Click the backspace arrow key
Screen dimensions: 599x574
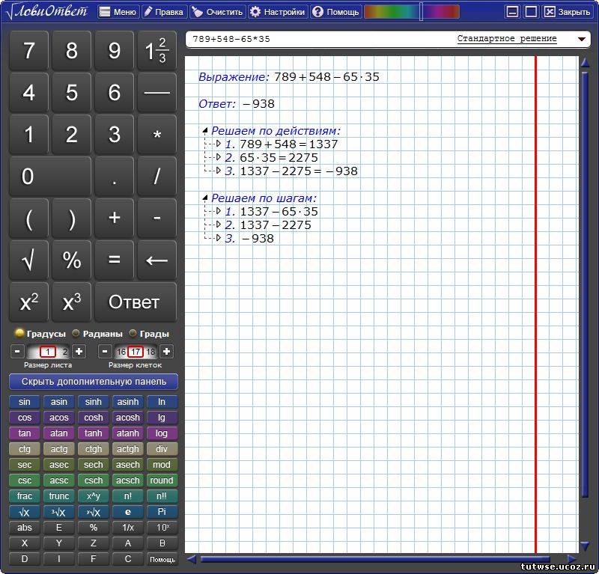156,260
